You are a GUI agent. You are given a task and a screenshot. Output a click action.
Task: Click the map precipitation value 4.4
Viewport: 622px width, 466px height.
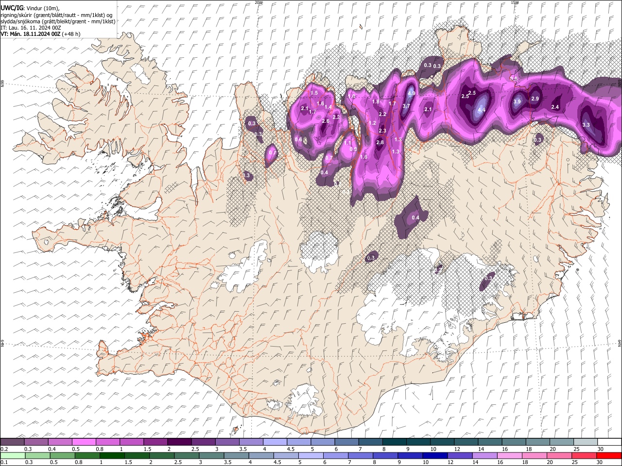[482, 110]
